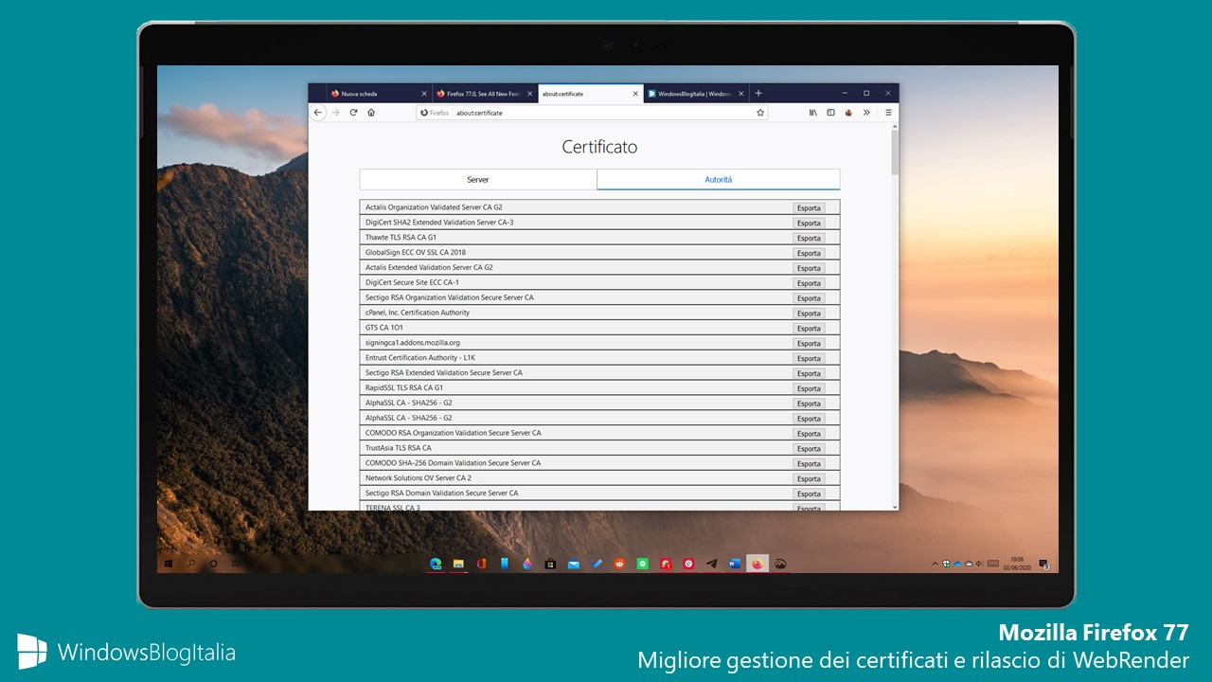Close the Firefox 77.0 See All New Features tab

pos(530,94)
